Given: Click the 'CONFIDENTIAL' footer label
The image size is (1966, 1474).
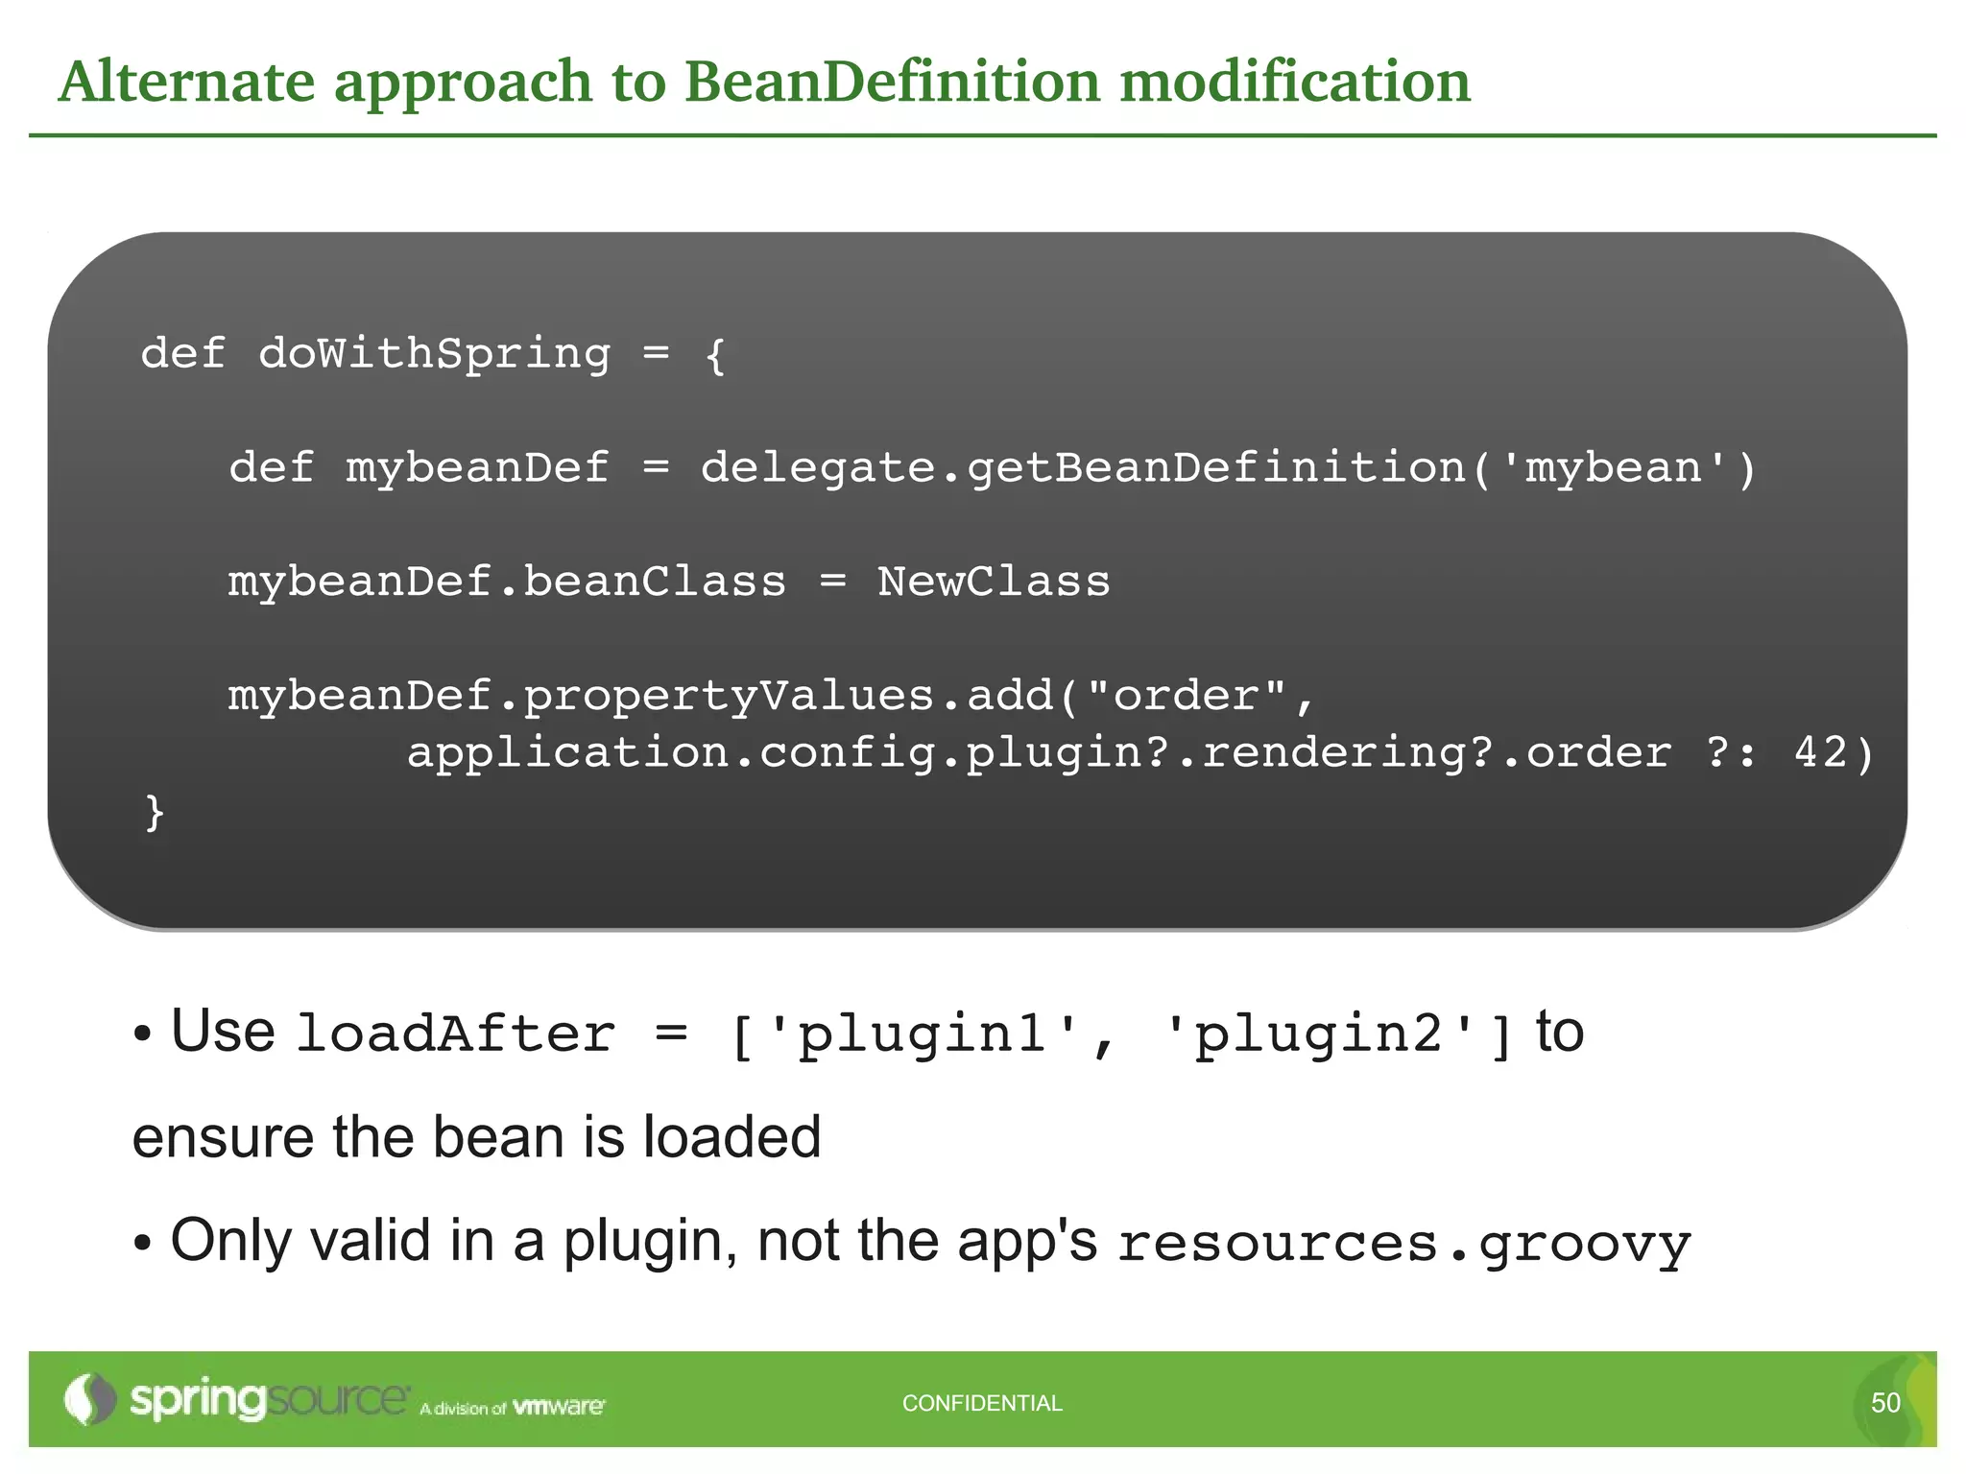Looking at the screenshot, I should point(982,1403).
